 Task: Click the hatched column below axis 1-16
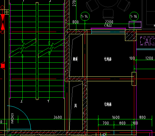(x=131, y=35)
